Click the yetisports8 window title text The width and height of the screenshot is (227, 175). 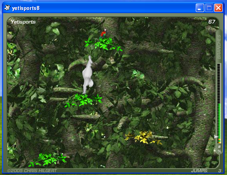(26, 8)
